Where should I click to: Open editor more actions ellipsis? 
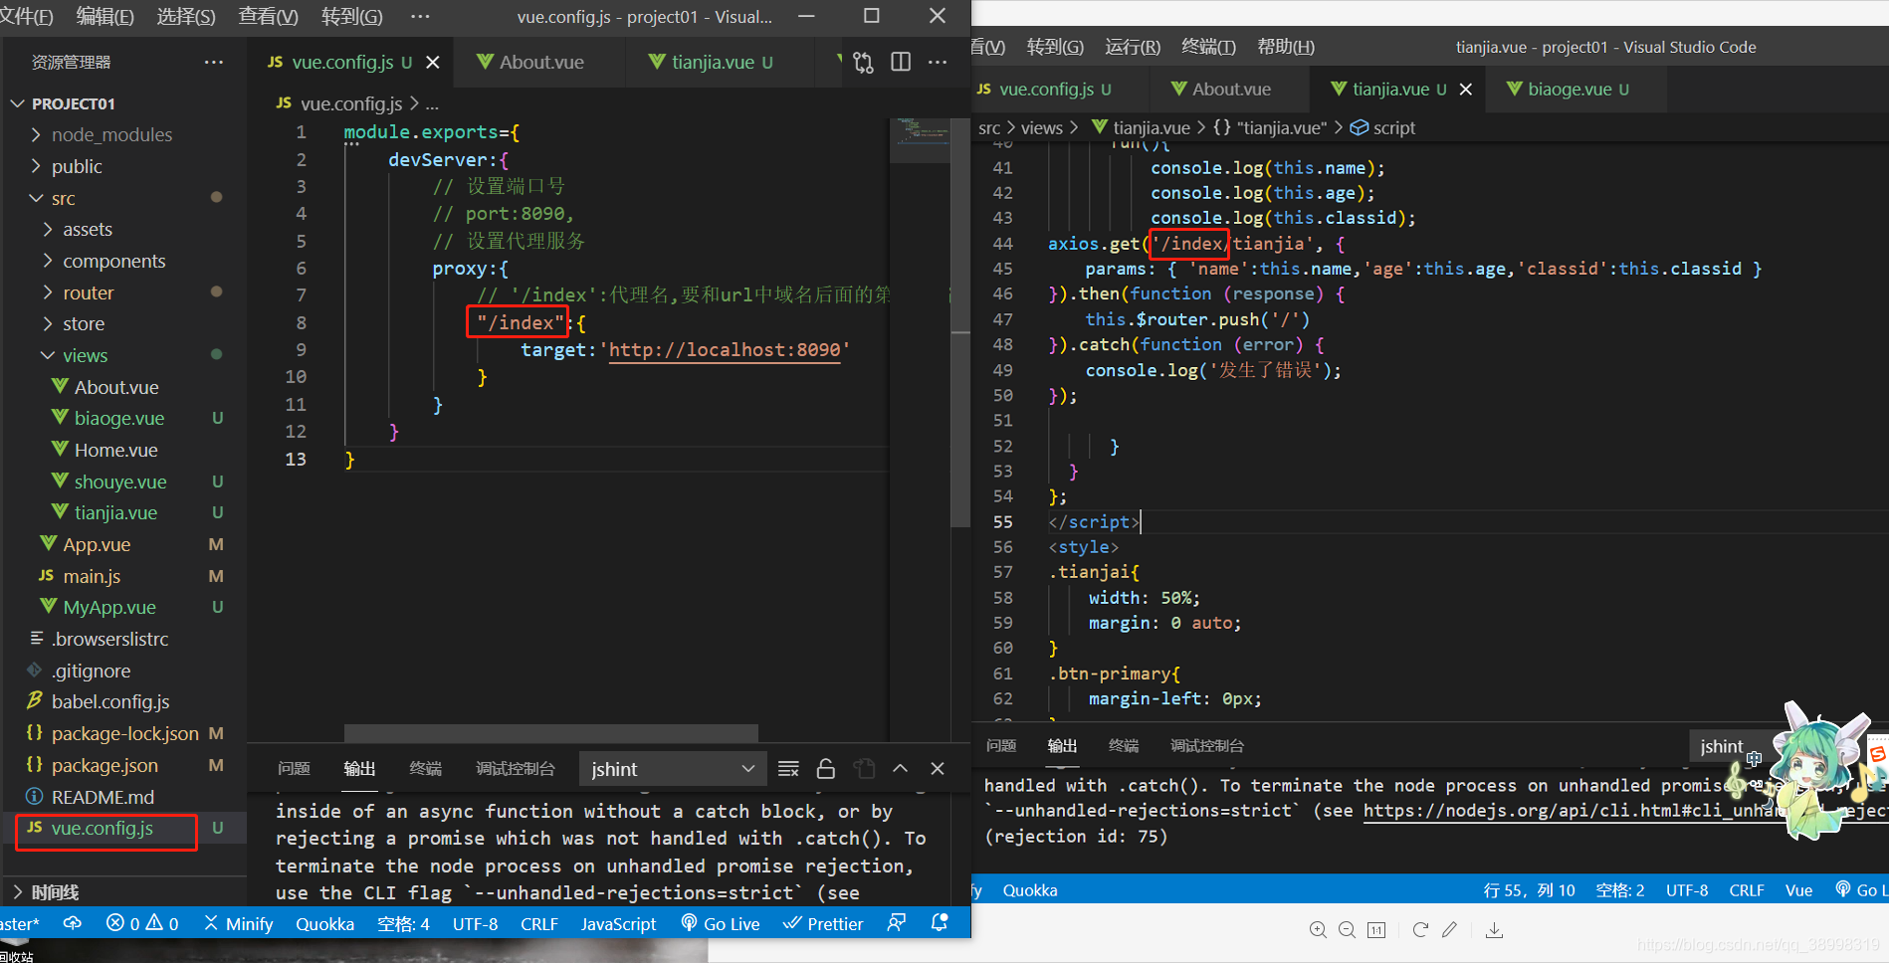938,62
